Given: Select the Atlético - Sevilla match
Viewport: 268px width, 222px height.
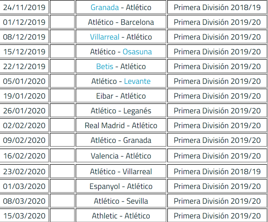Looking at the screenshot, I should click(121, 201).
